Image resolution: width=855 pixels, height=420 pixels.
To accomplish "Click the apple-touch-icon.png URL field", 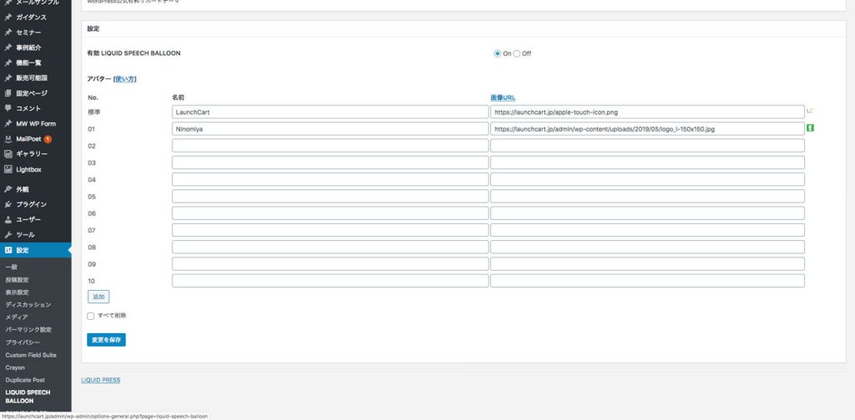I will pyautogui.click(x=647, y=112).
